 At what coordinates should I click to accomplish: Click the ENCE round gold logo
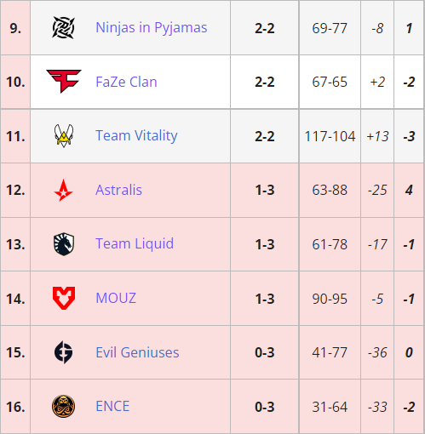[x=64, y=407]
